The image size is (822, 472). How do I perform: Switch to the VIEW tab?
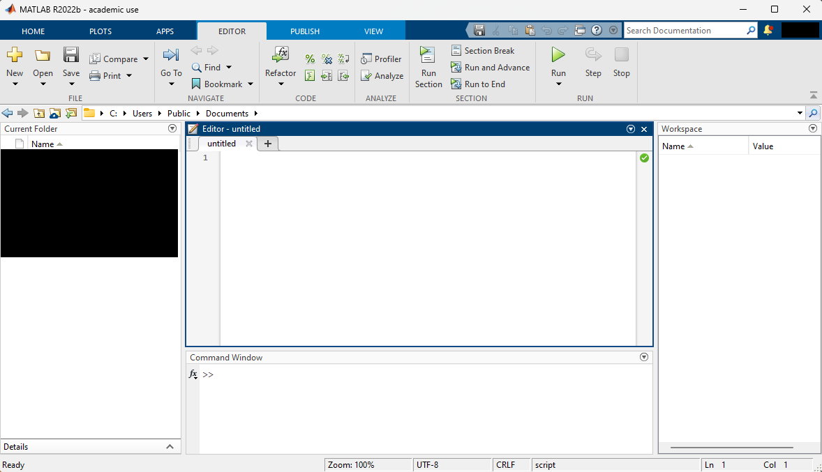[x=373, y=31]
